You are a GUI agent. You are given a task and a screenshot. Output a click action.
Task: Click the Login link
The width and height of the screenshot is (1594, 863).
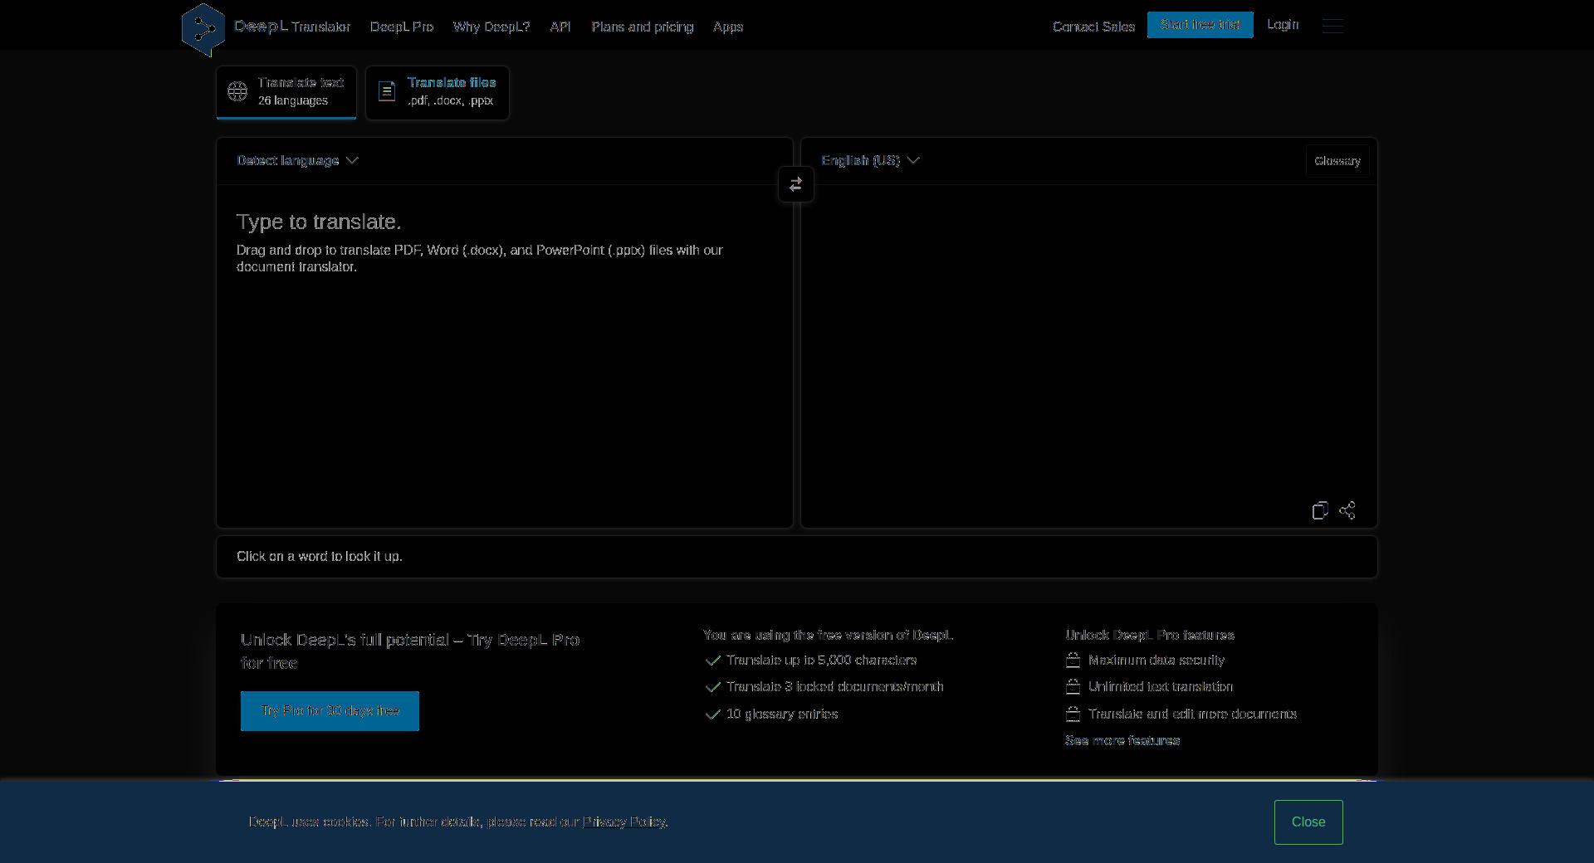pos(1283,25)
